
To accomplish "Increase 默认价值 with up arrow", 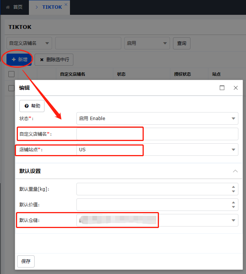I will coord(233,203).
